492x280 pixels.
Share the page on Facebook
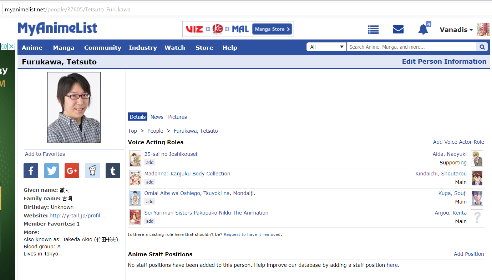(x=31, y=171)
